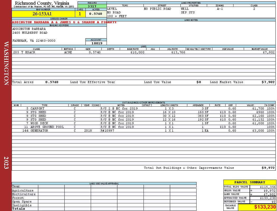Click adjusted rate $13,766 cell
This screenshot has width=277, height=211.
[178, 52]
